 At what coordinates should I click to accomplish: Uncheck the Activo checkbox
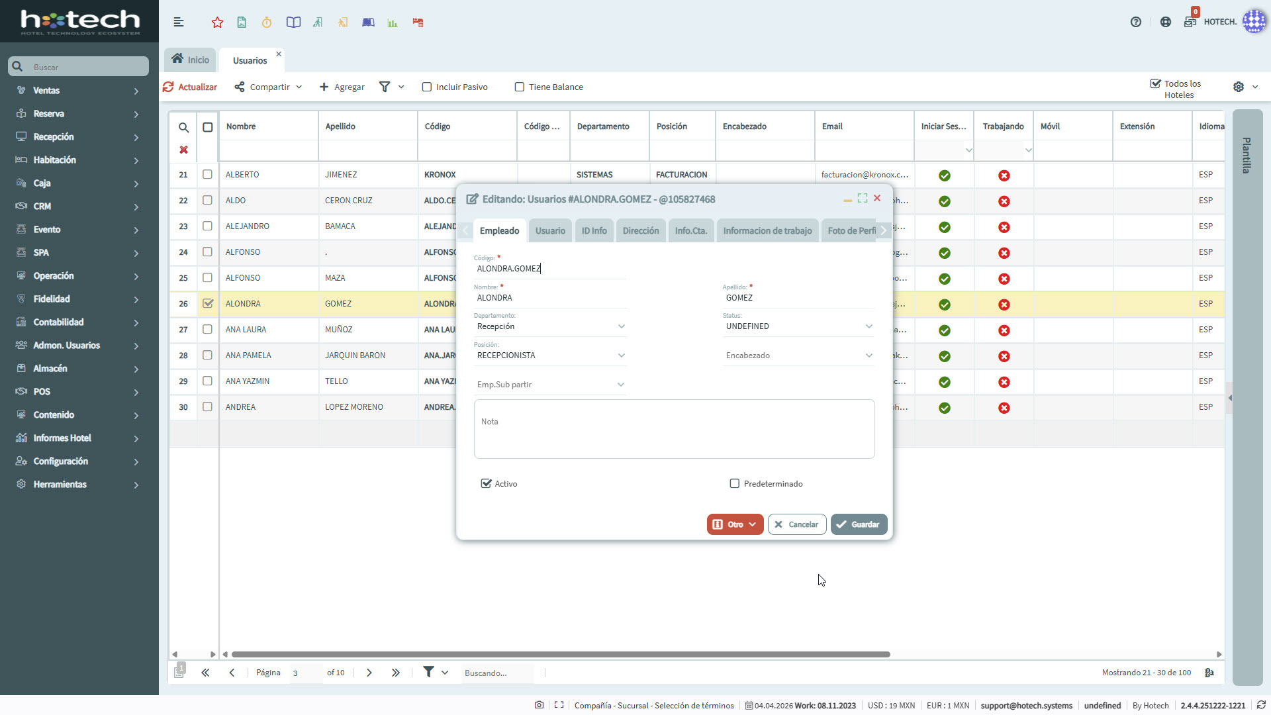(487, 483)
